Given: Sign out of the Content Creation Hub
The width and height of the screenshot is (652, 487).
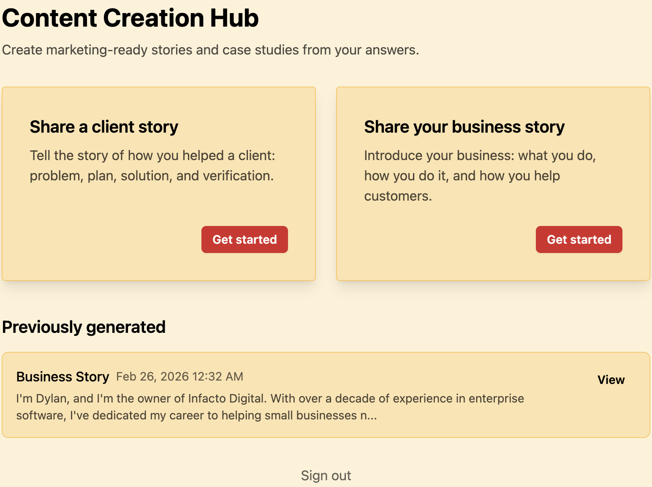Looking at the screenshot, I should (x=326, y=475).
